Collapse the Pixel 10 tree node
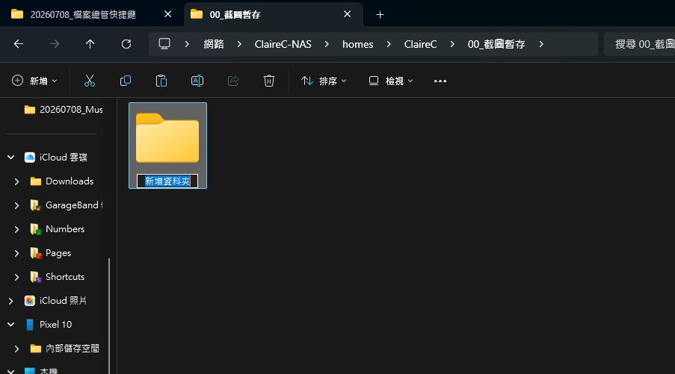 tap(10, 325)
